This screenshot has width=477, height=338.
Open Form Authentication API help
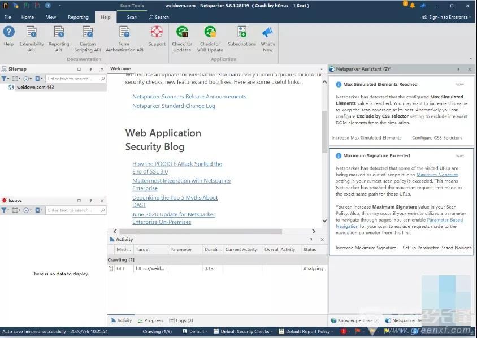pyautogui.click(x=124, y=37)
